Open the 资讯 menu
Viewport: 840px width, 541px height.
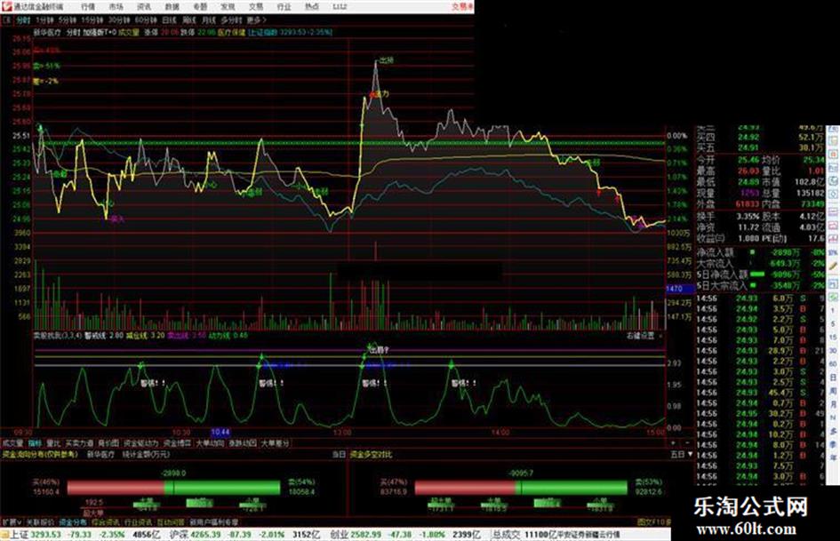pyautogui.click(x=144, y=6)
